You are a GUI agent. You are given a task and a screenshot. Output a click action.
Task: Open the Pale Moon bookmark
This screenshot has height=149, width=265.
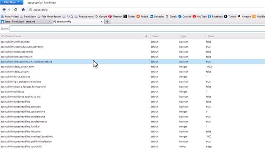tap(28, 17)
